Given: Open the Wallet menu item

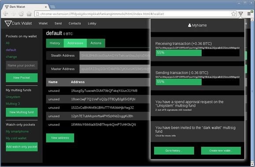Looking at the screenshot, I should 43,23.
